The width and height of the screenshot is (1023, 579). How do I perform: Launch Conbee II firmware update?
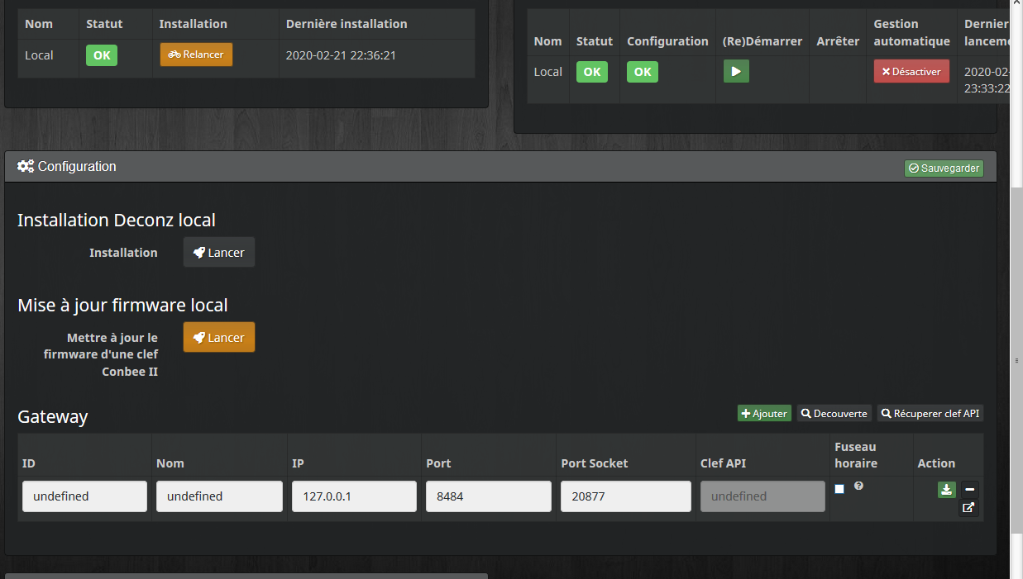click(219, 337)
